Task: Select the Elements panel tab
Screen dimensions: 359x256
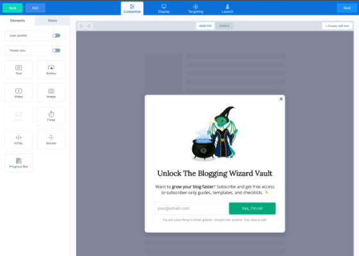Action: tap(17, 20)
